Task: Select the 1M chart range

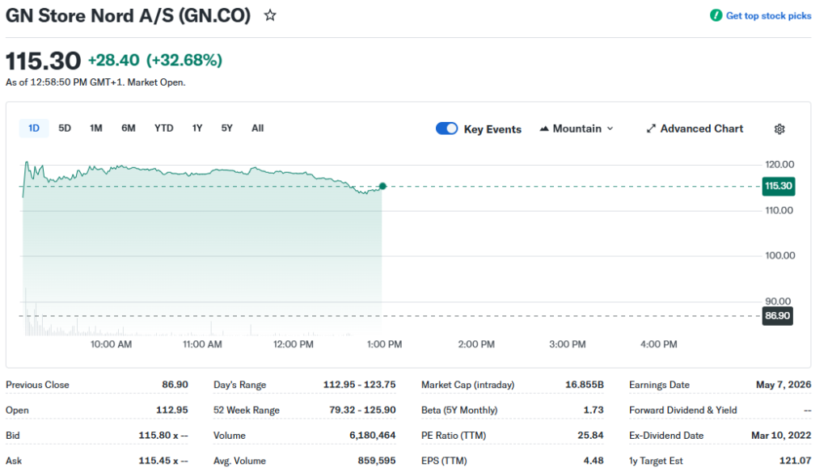Action: 96,128
